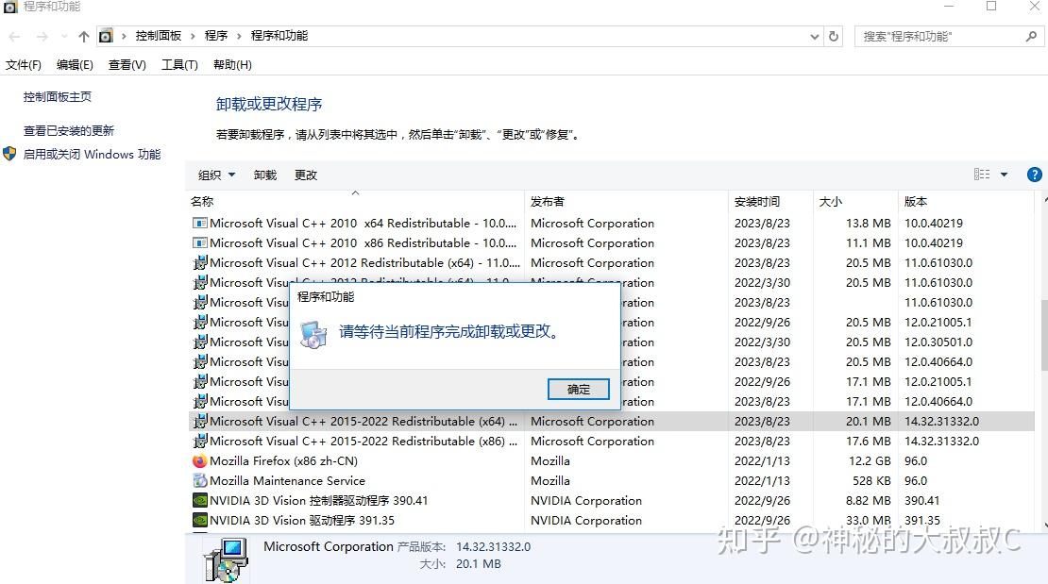
Task: Select Microsoft Visual C++ 2015-2022 Redistributable (x64) row
Action: coord(611,422)
